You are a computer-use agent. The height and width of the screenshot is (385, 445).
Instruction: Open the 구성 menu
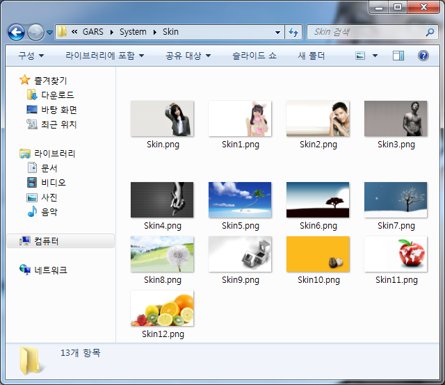(31, 56)
